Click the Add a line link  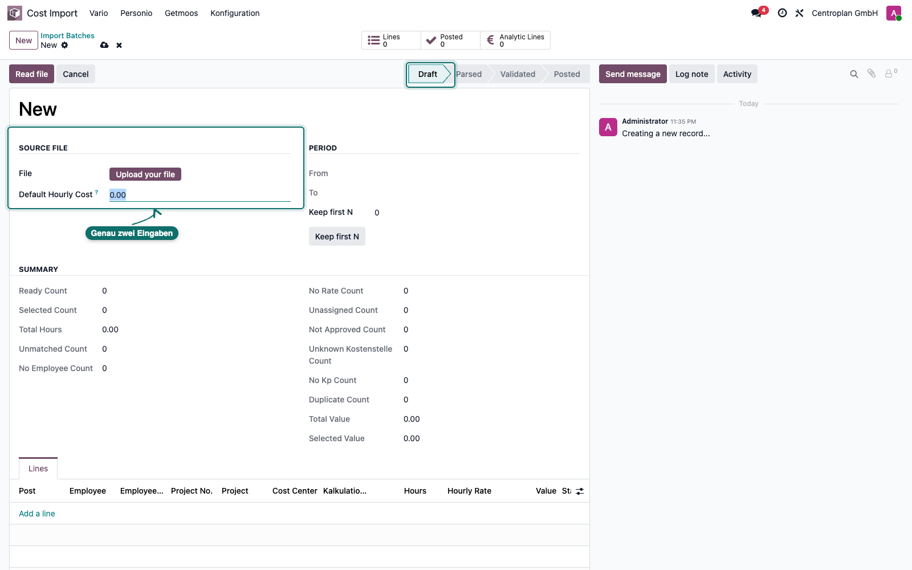click(x=37, y=514)
